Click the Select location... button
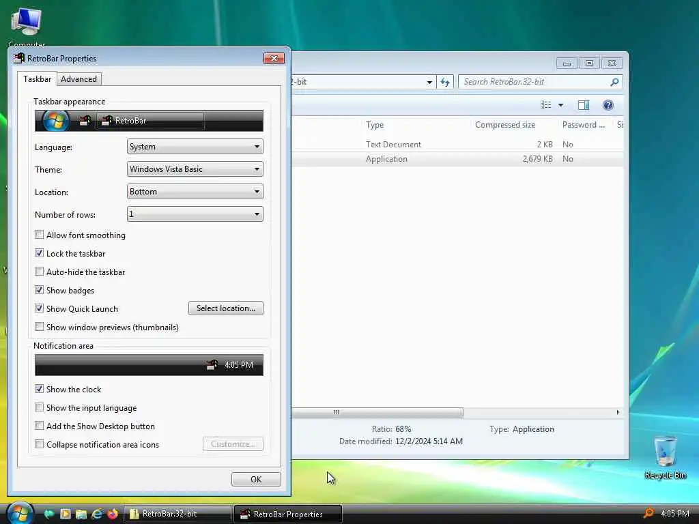Viewport: 699px width, 524px height. tap(225, 308)
